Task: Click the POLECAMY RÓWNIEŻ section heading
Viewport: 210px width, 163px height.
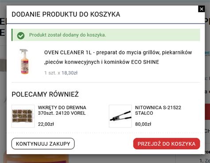Action: click(45, 94)
